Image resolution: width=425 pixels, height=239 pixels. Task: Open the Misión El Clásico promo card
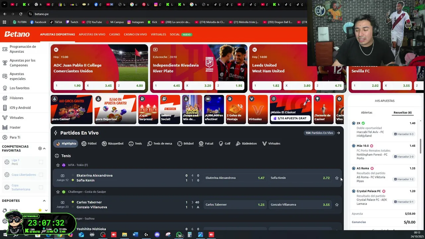291,110
